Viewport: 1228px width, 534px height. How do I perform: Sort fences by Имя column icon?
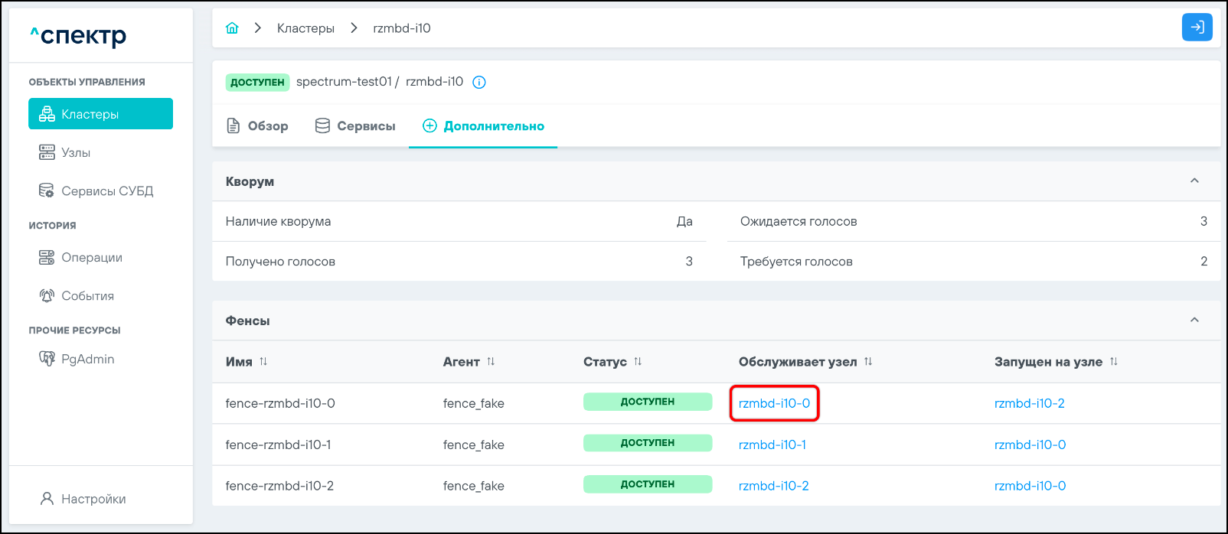[263, 362]
